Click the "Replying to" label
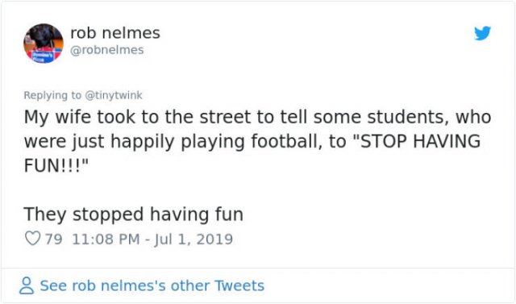This screenshot has width=516, height=304. (x=52, y=95)
